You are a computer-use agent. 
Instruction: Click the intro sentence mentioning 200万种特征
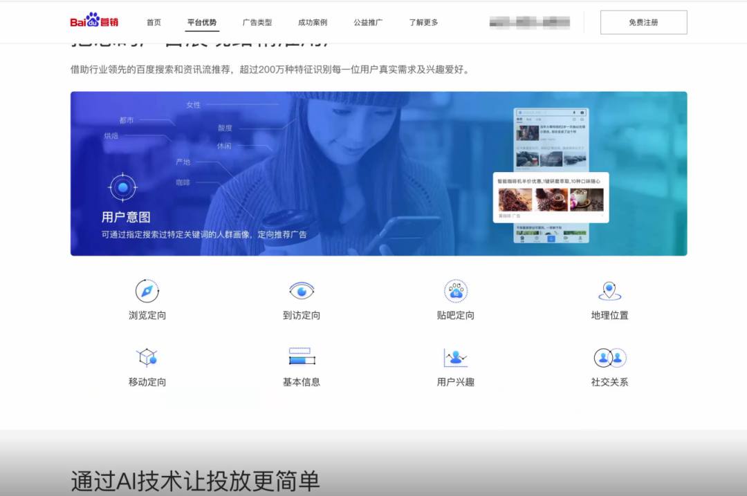[x=270, y=70]
